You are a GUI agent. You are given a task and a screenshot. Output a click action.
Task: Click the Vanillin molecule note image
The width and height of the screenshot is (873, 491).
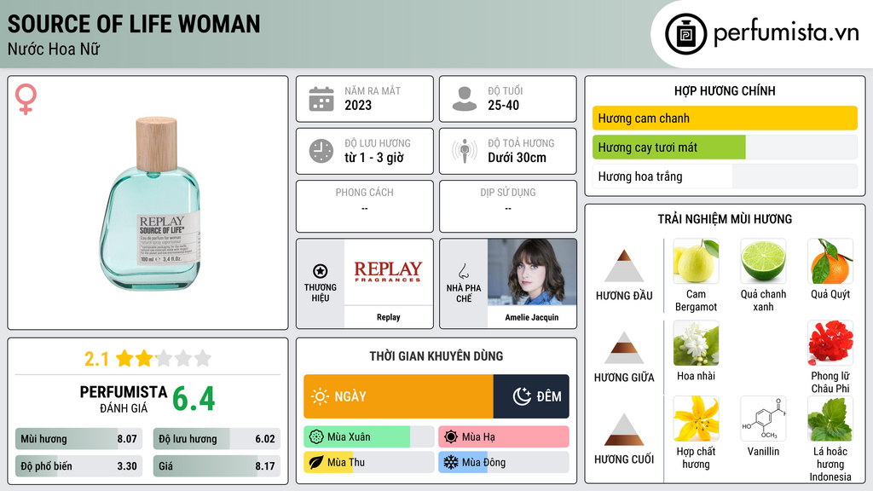pyautogui.click(x=763, y=419)
